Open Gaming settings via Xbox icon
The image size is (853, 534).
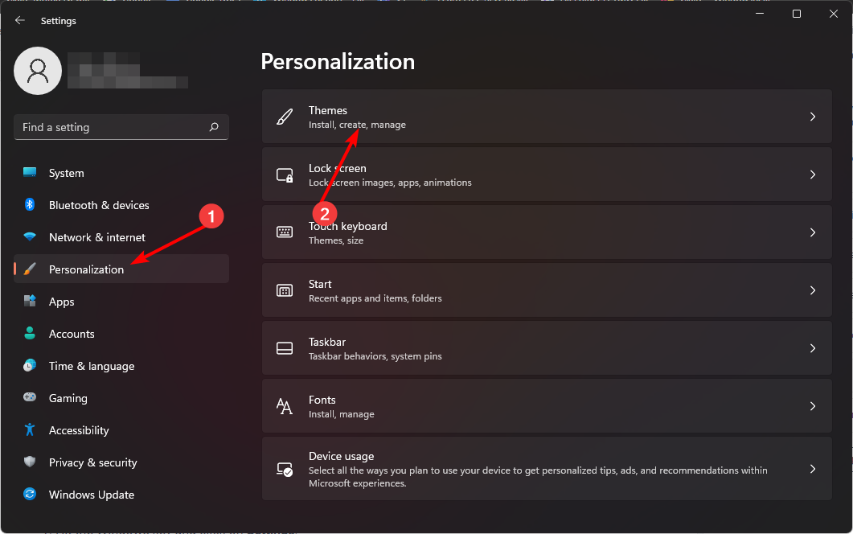pyautogui.click(x=30, y=398)
